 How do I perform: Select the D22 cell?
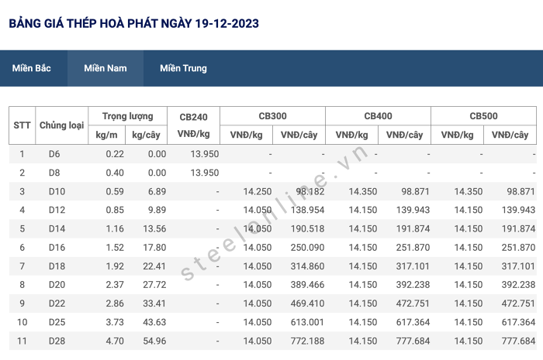point(57,303)
